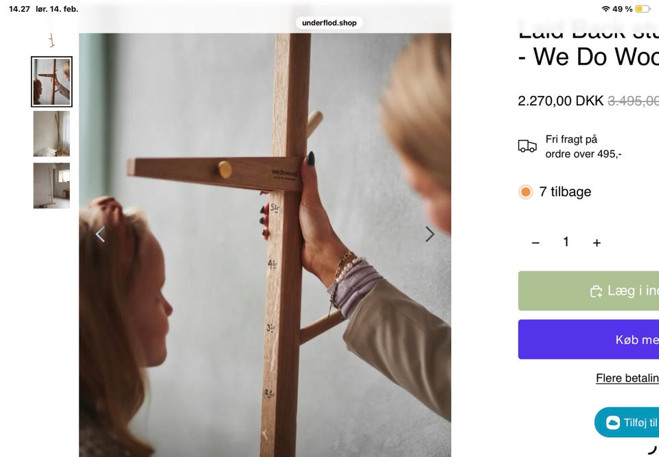Click the orange stock indicator dot
The image size is (659, 457).
[x=526, y=192]
